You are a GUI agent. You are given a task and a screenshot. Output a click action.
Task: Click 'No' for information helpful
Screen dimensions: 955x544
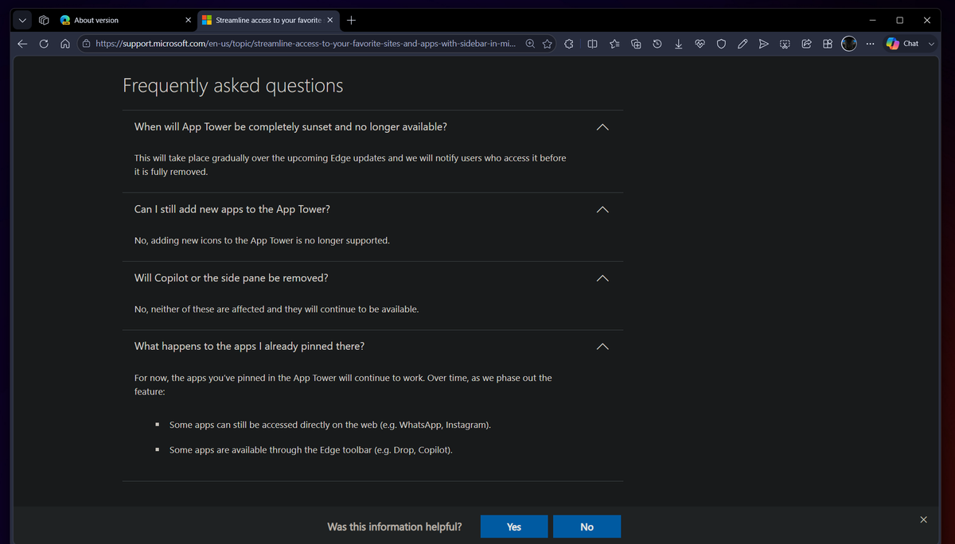(x=587, y=527)
